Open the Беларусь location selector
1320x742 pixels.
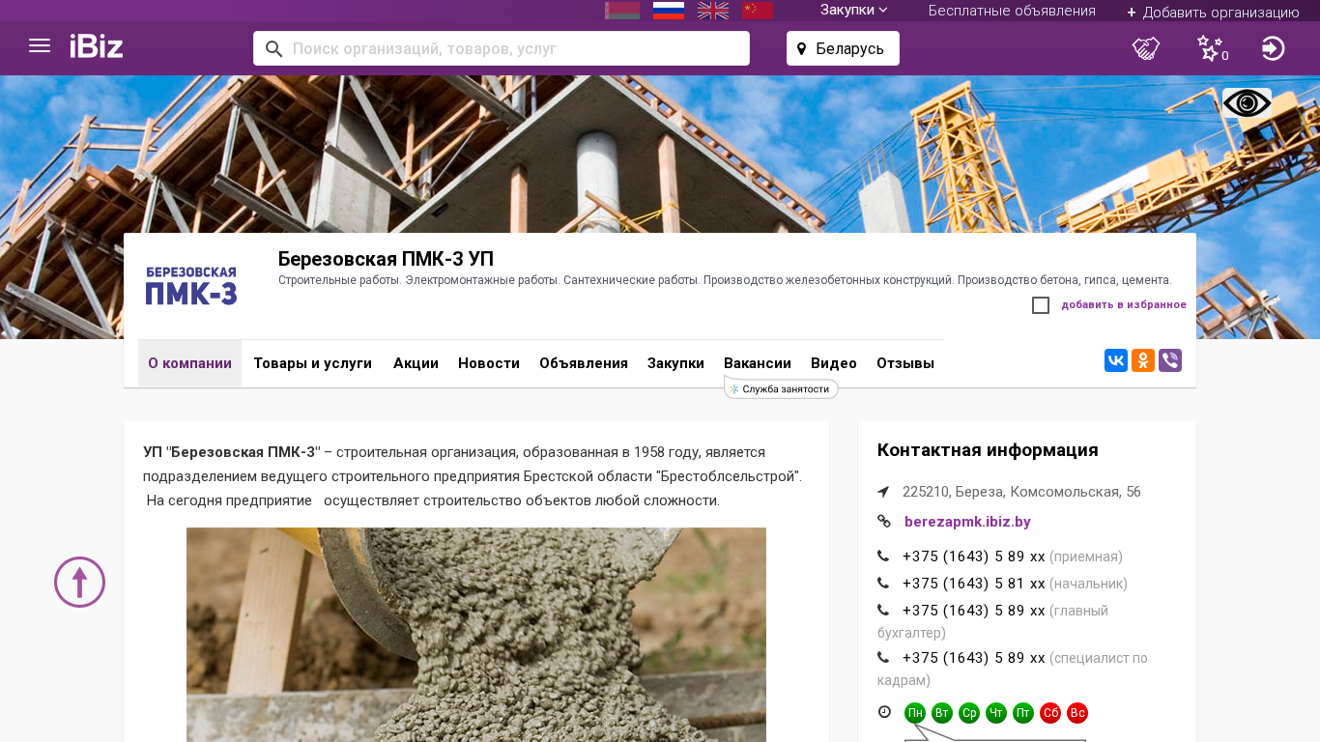click(843, 48)
